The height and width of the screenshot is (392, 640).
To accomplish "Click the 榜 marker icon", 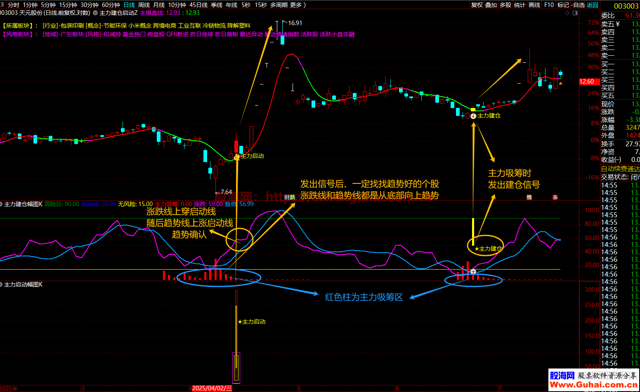I will click(529, 197).
